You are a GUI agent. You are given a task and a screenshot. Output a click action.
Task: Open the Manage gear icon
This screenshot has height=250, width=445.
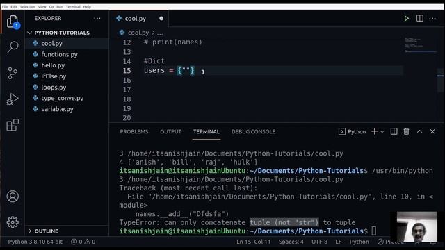[13, 222]
